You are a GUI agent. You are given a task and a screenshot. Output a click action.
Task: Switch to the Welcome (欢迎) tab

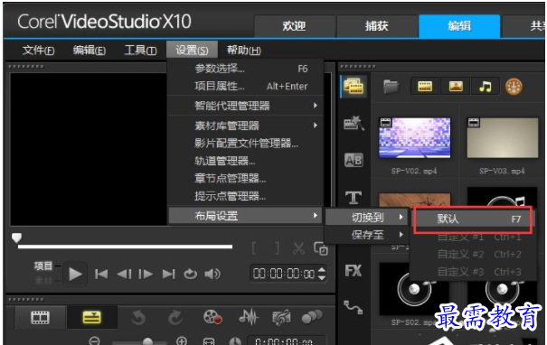coord(295,26)
